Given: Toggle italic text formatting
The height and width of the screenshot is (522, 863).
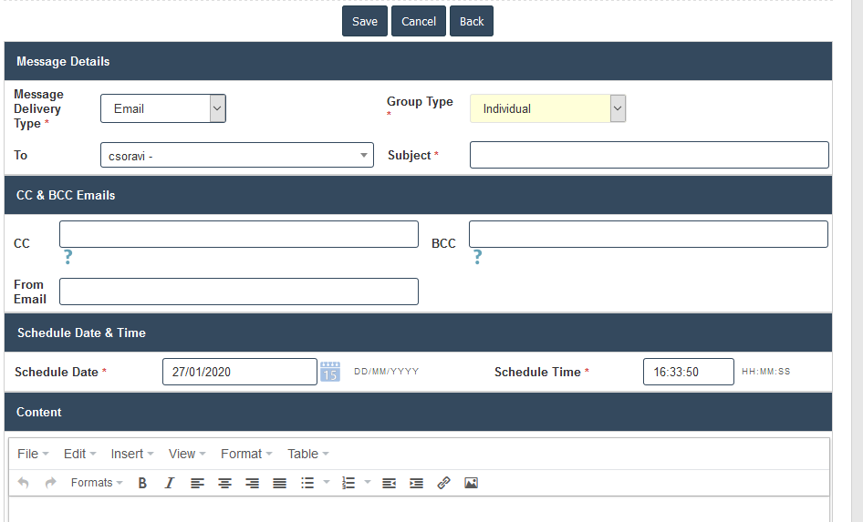Looking at the screenshot, I should (x=169, y=483).
